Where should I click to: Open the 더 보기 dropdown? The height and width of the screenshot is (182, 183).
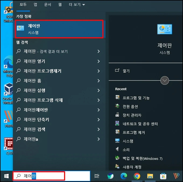(x=77, y=5)
